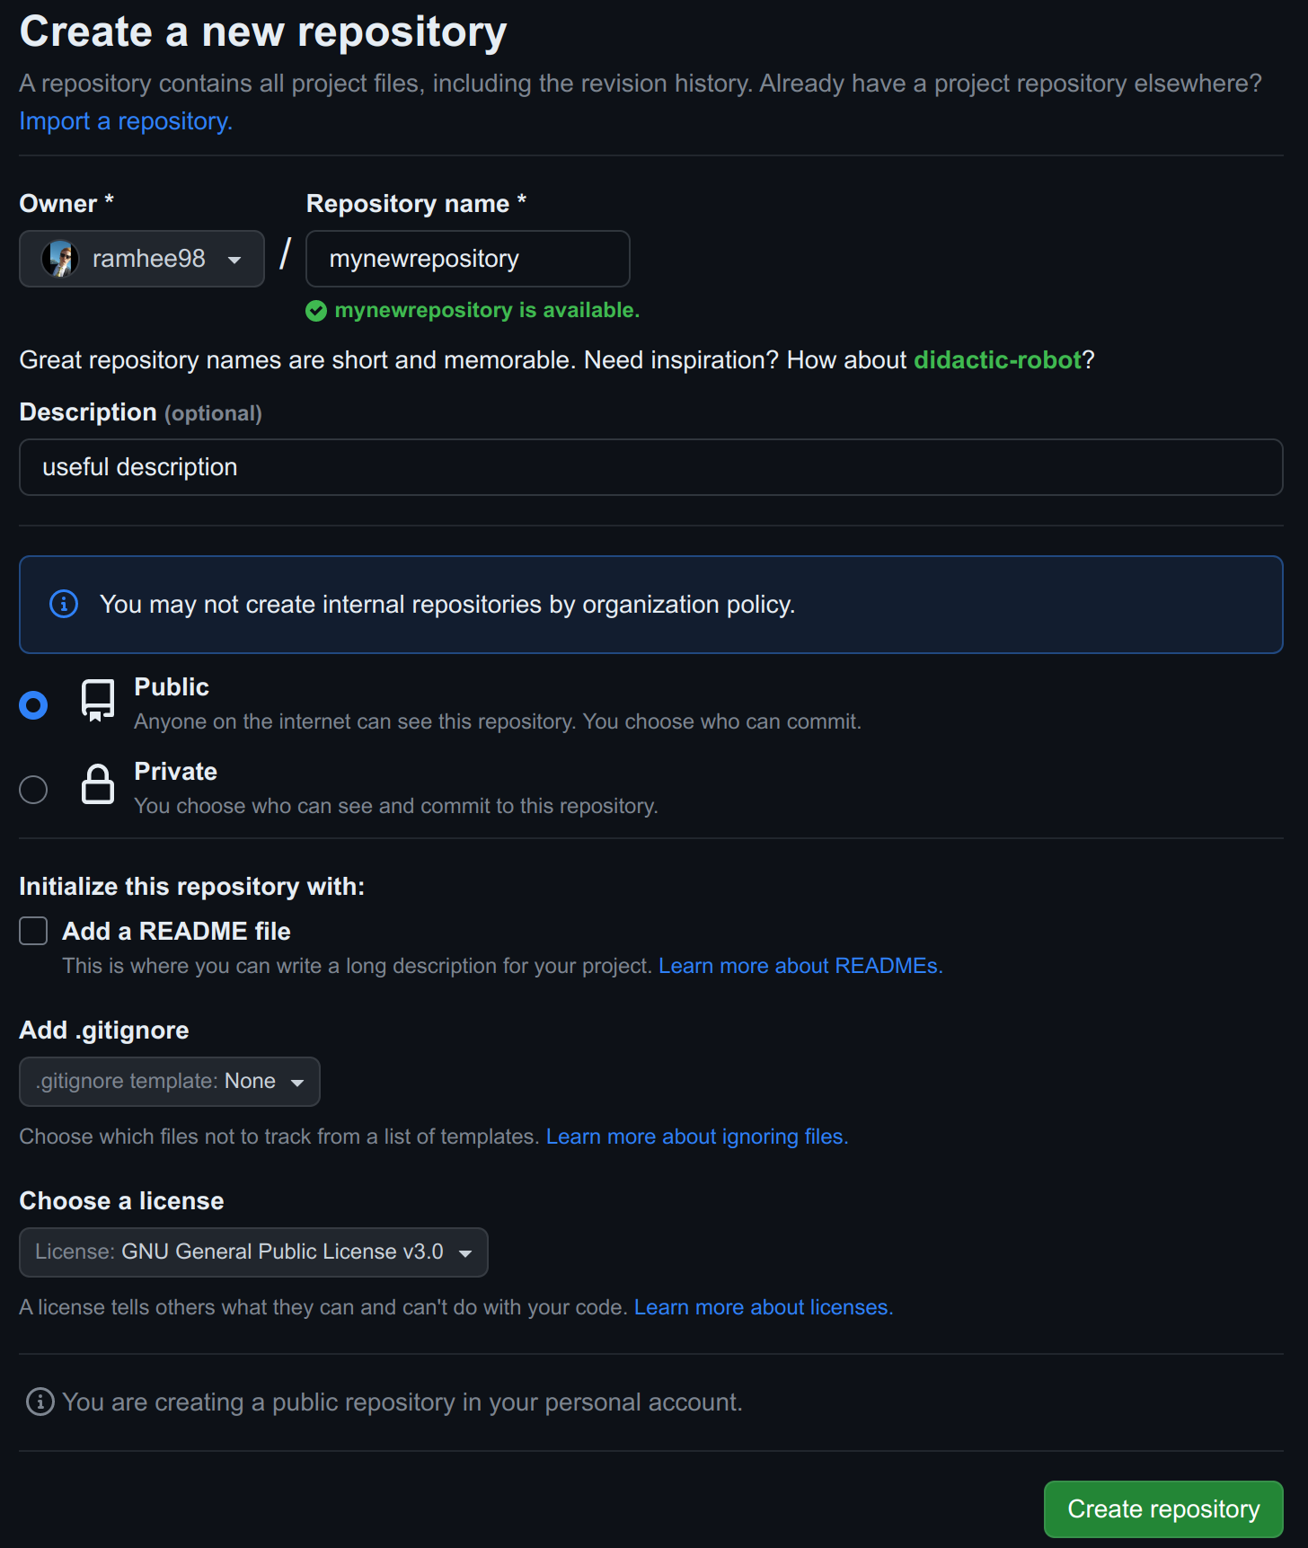Image resolution: width=1308 pixels, height=1548 pixels.
Task: Open the Owner selection dropdown
Action: tap(142, 259)
